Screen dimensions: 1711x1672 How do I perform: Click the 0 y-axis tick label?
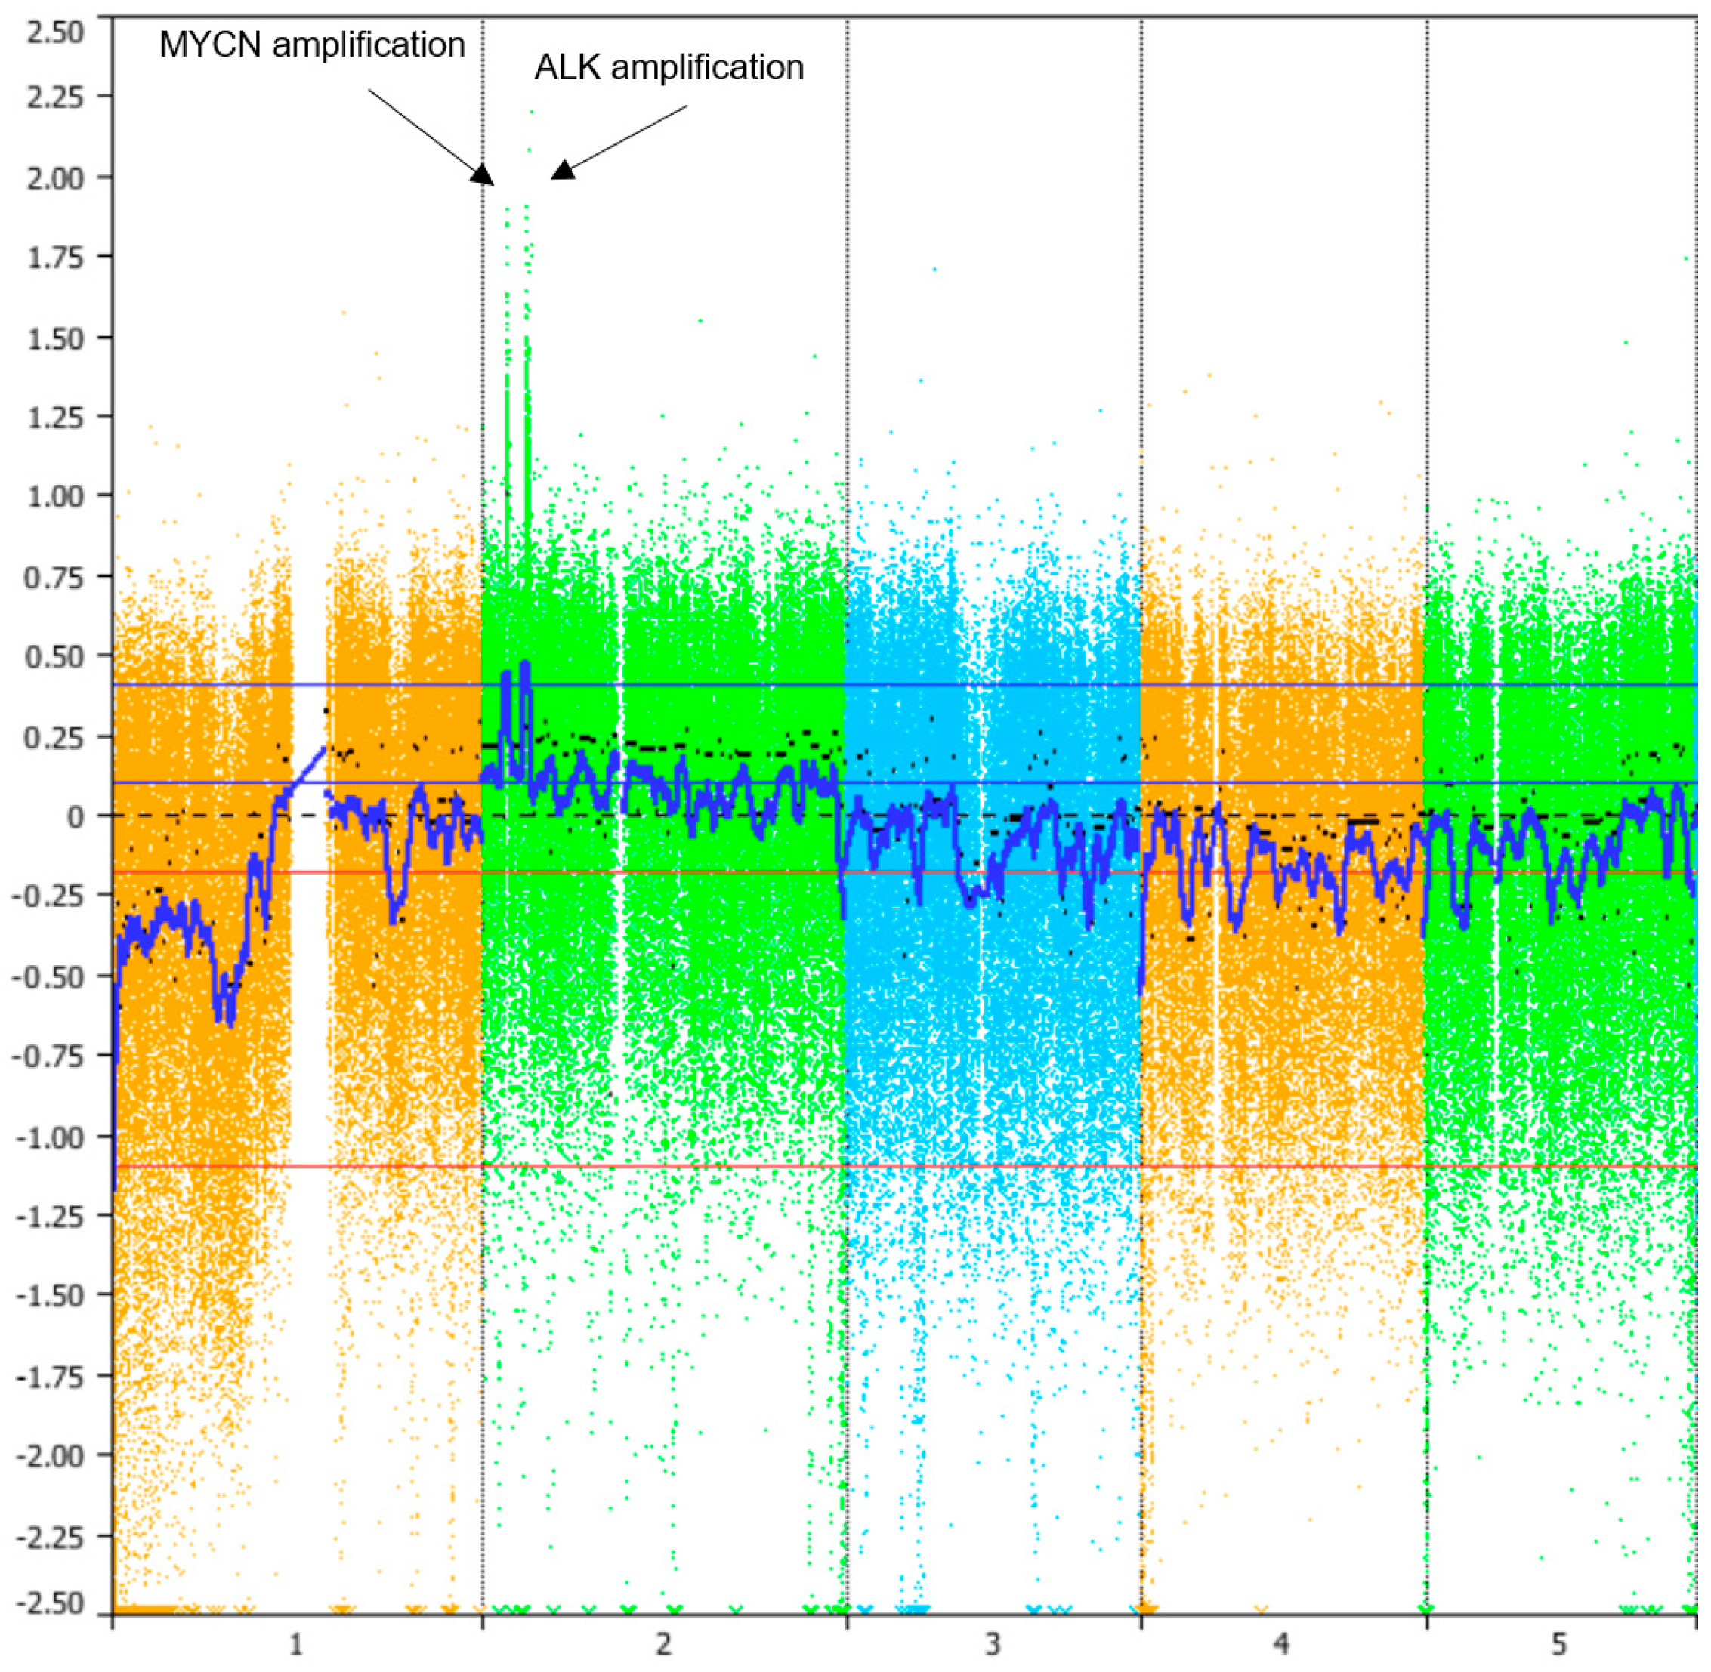(x=76, y=816)
